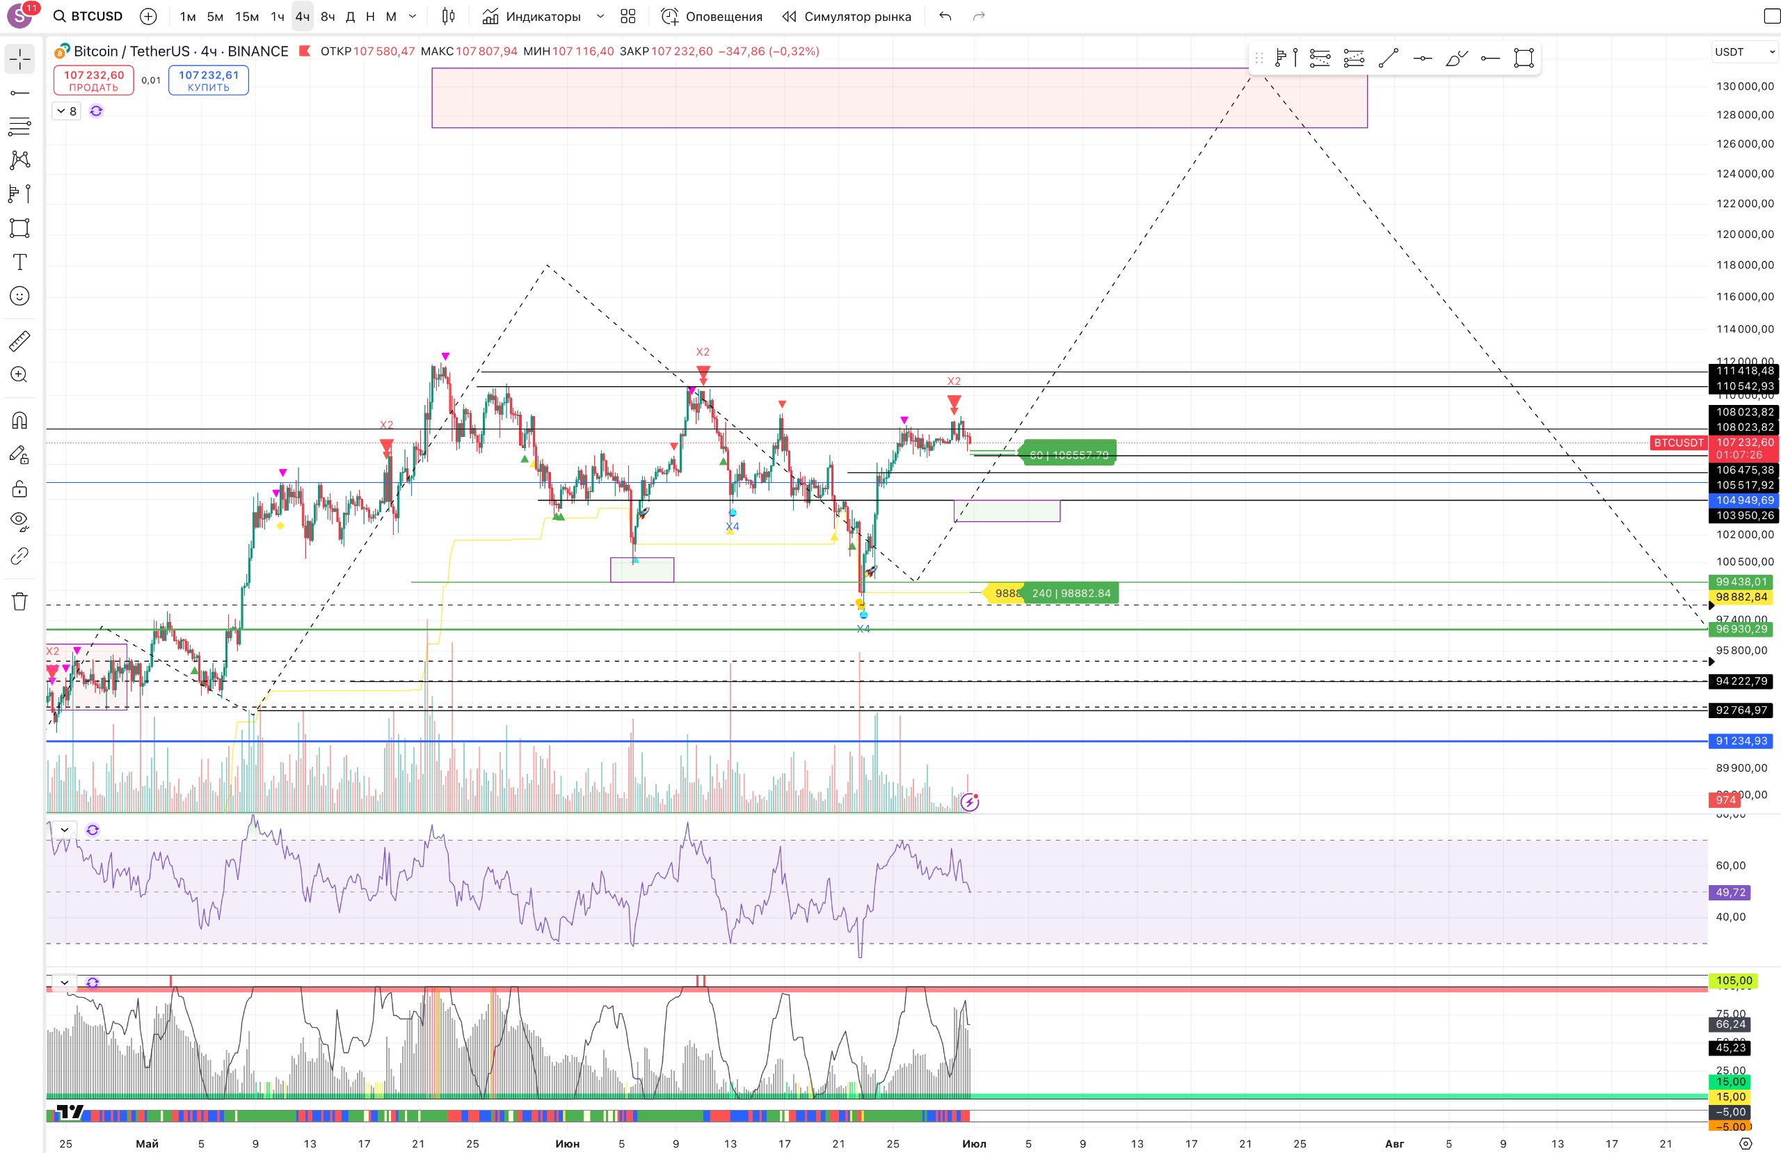Screen dimensions: 1781x1153
Task: Undo last chart action
Action: click(x=945, y=16)
